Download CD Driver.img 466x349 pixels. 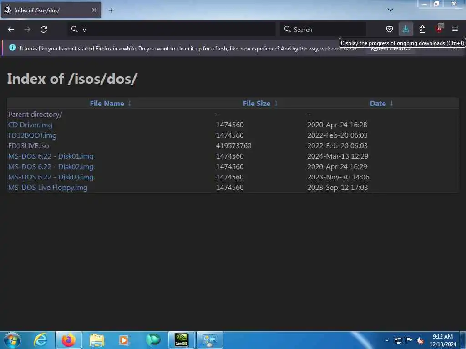click(x=30, y=125)
